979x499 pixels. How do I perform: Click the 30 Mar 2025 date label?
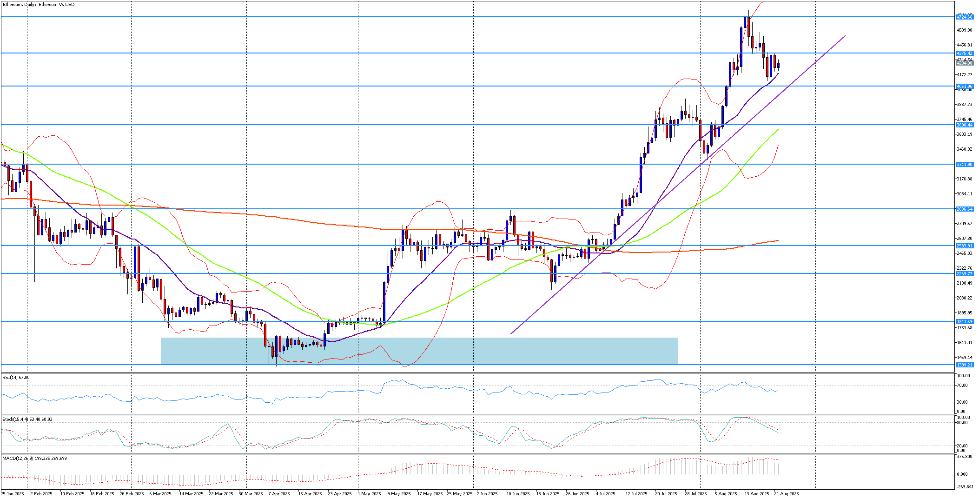point(251,494)
